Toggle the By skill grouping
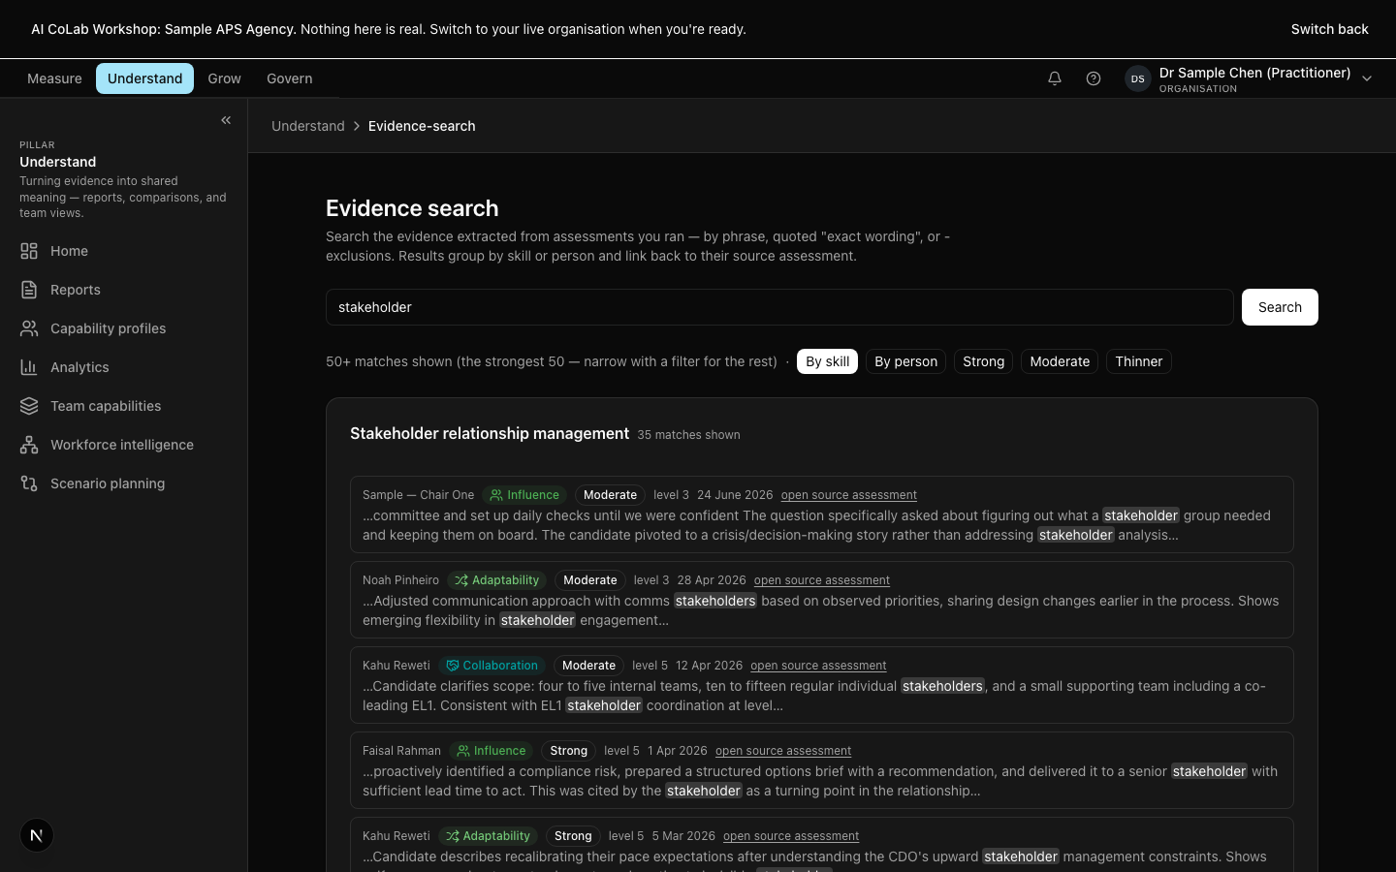The image size is (1396, 872). click(827, 361)
